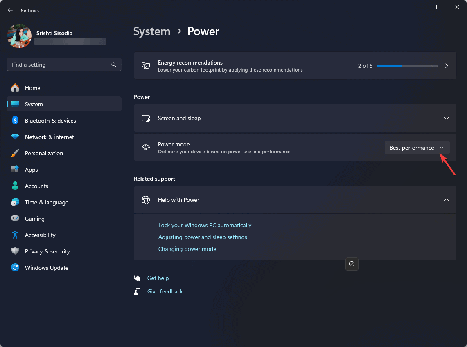Click the Network & internet wifi icon
Viewport: 467px width, 347px height.
pos(15,137)
